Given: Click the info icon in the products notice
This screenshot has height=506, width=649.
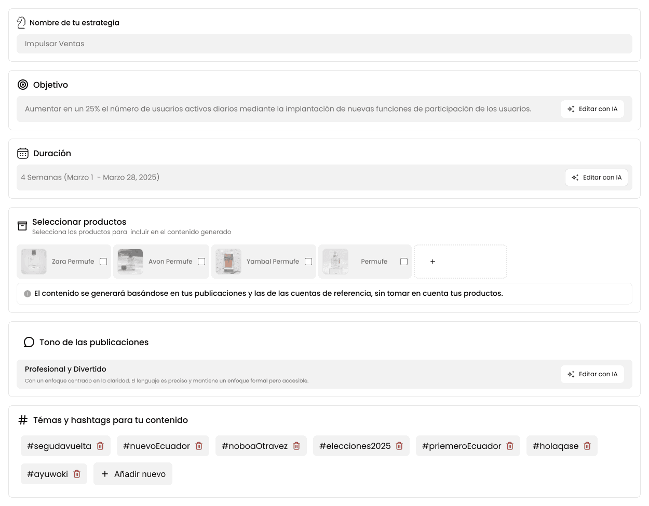Looking at the screenshot, I should [28, 293].
